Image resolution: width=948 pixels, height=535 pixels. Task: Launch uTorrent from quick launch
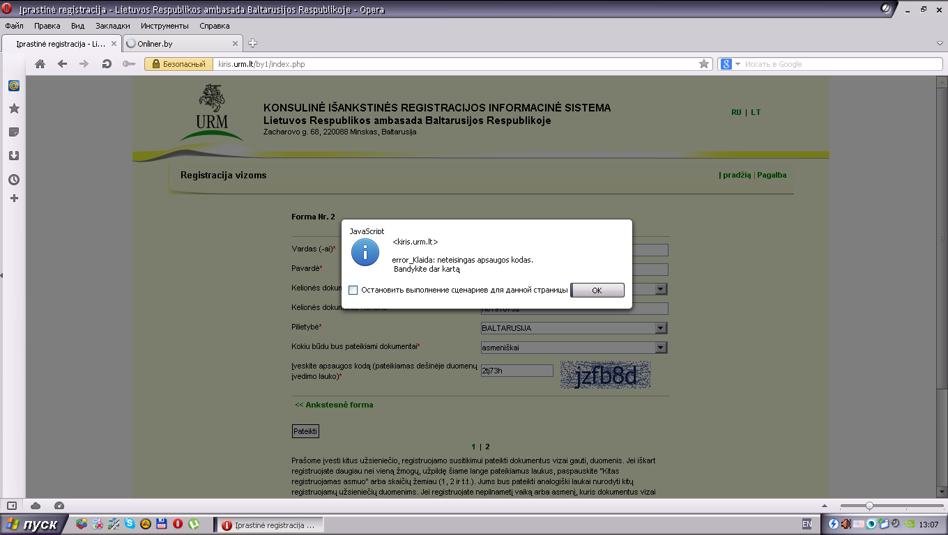point(194,524)
